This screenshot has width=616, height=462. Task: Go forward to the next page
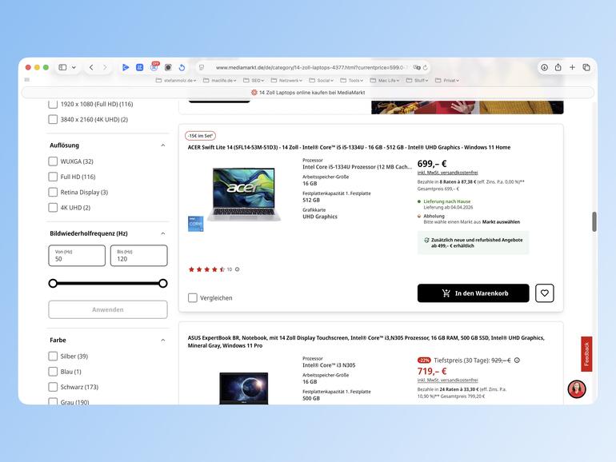(x=105, y=67)
